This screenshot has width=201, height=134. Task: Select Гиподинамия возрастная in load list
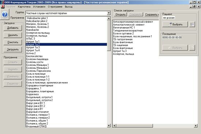128,31
